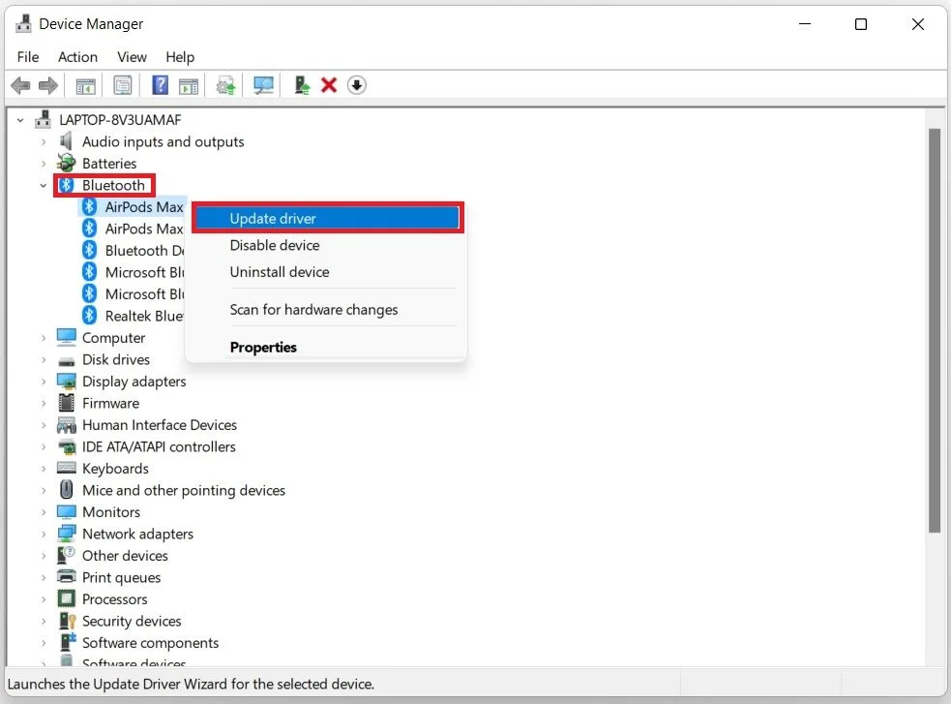Collapse the LAPTOP-8V3UAMAF root node
951x704 pixels.
pos(20,120)
